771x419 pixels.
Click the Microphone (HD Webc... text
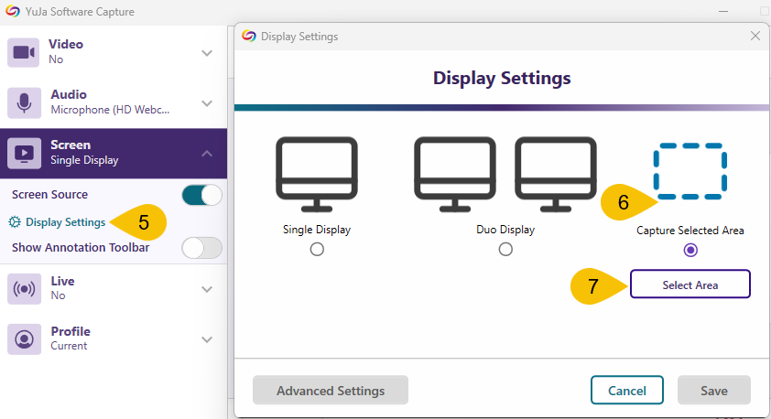point(110,110)
